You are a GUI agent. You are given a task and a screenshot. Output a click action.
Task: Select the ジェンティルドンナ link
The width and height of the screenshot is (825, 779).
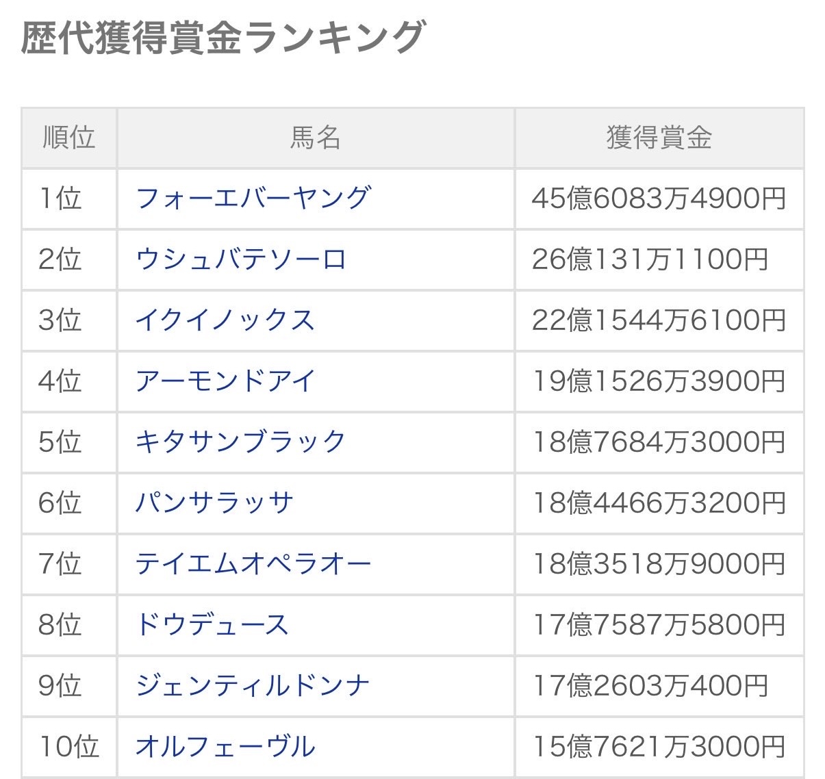pos(253,685)
